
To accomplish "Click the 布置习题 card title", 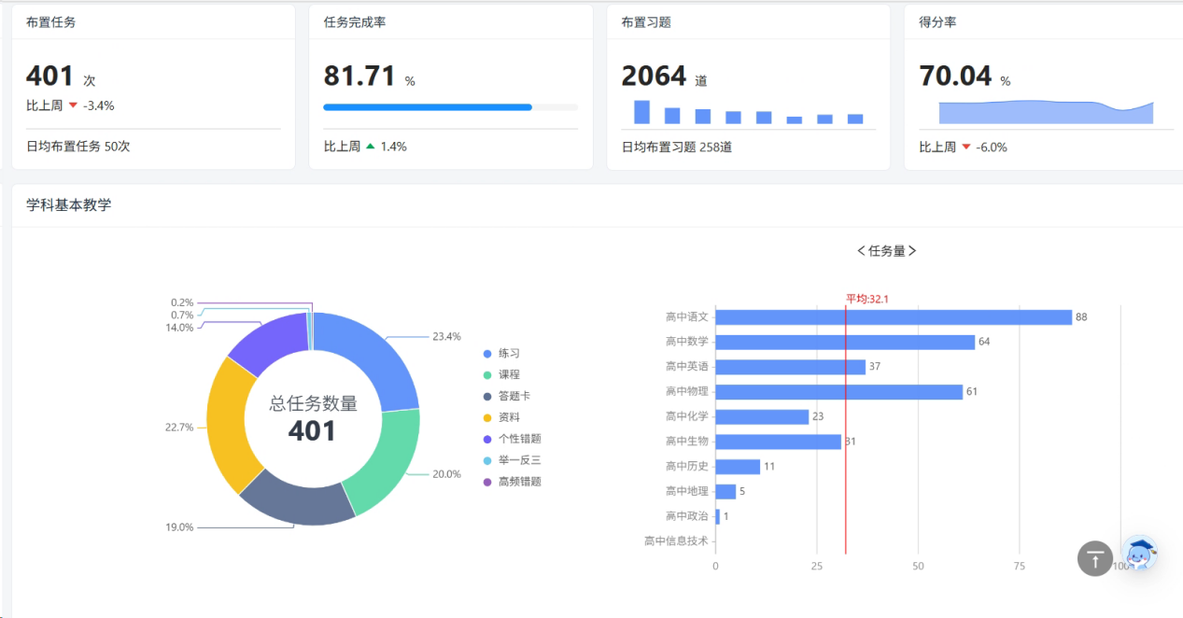I will pos(646,22).
